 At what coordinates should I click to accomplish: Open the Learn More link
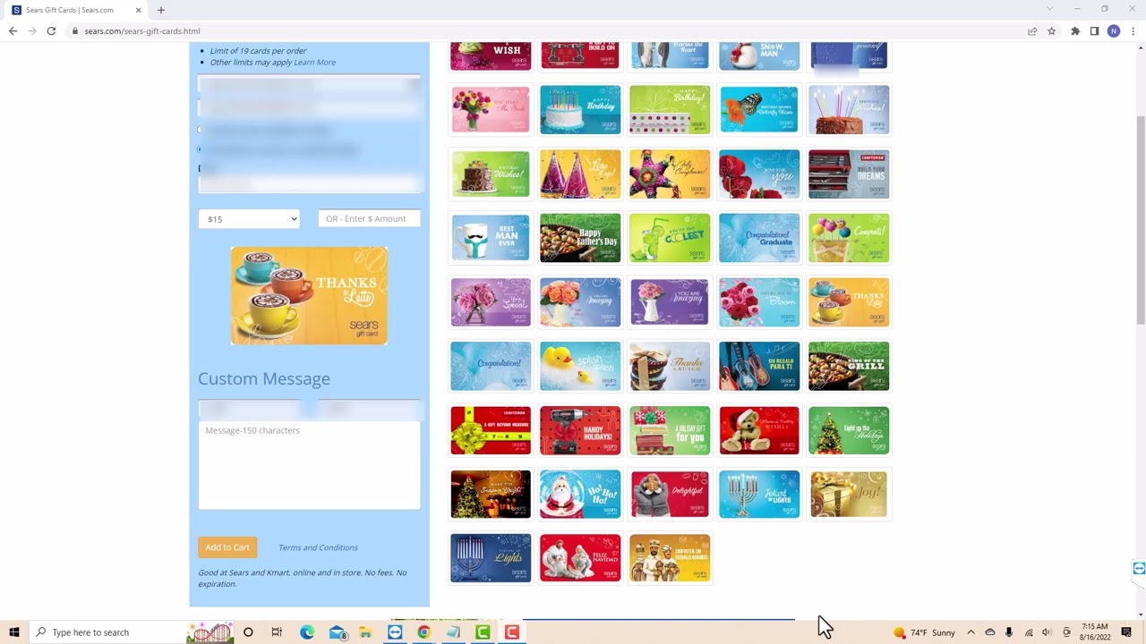tap(314, 63)
